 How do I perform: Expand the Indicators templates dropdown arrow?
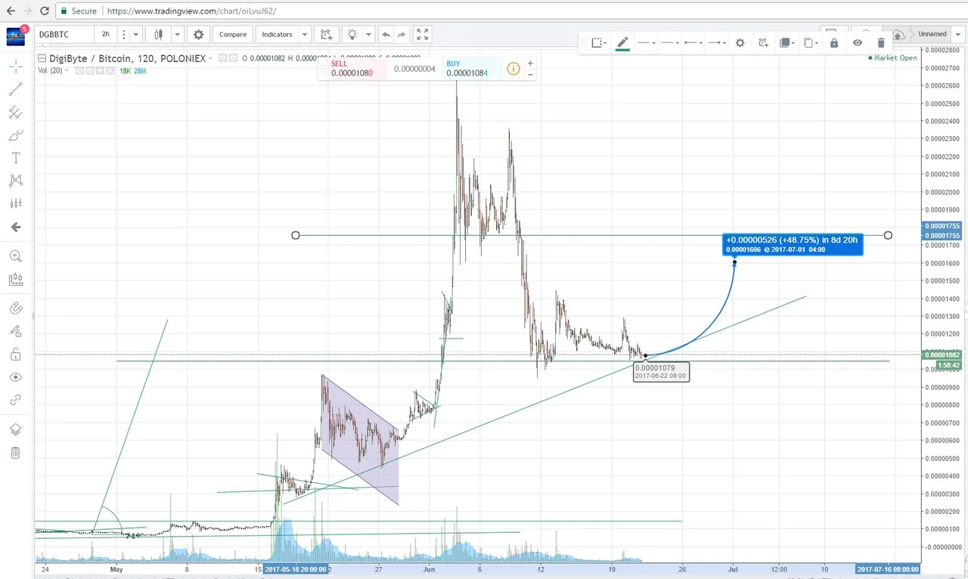coord(304,34)
